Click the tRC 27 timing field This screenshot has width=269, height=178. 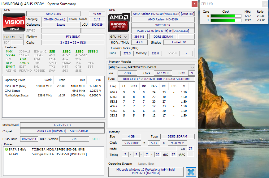click(x=173, y=154)
